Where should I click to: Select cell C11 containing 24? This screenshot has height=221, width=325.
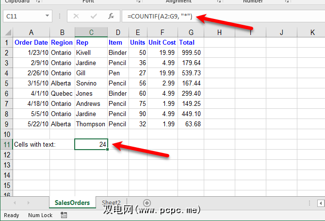[91, 144]
